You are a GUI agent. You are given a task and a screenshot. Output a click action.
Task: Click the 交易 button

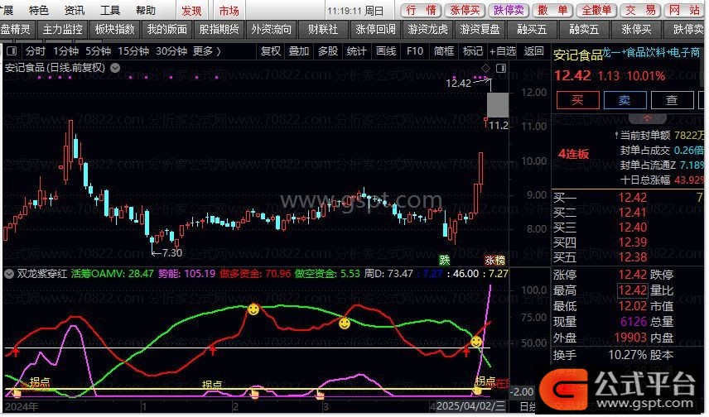641,10
